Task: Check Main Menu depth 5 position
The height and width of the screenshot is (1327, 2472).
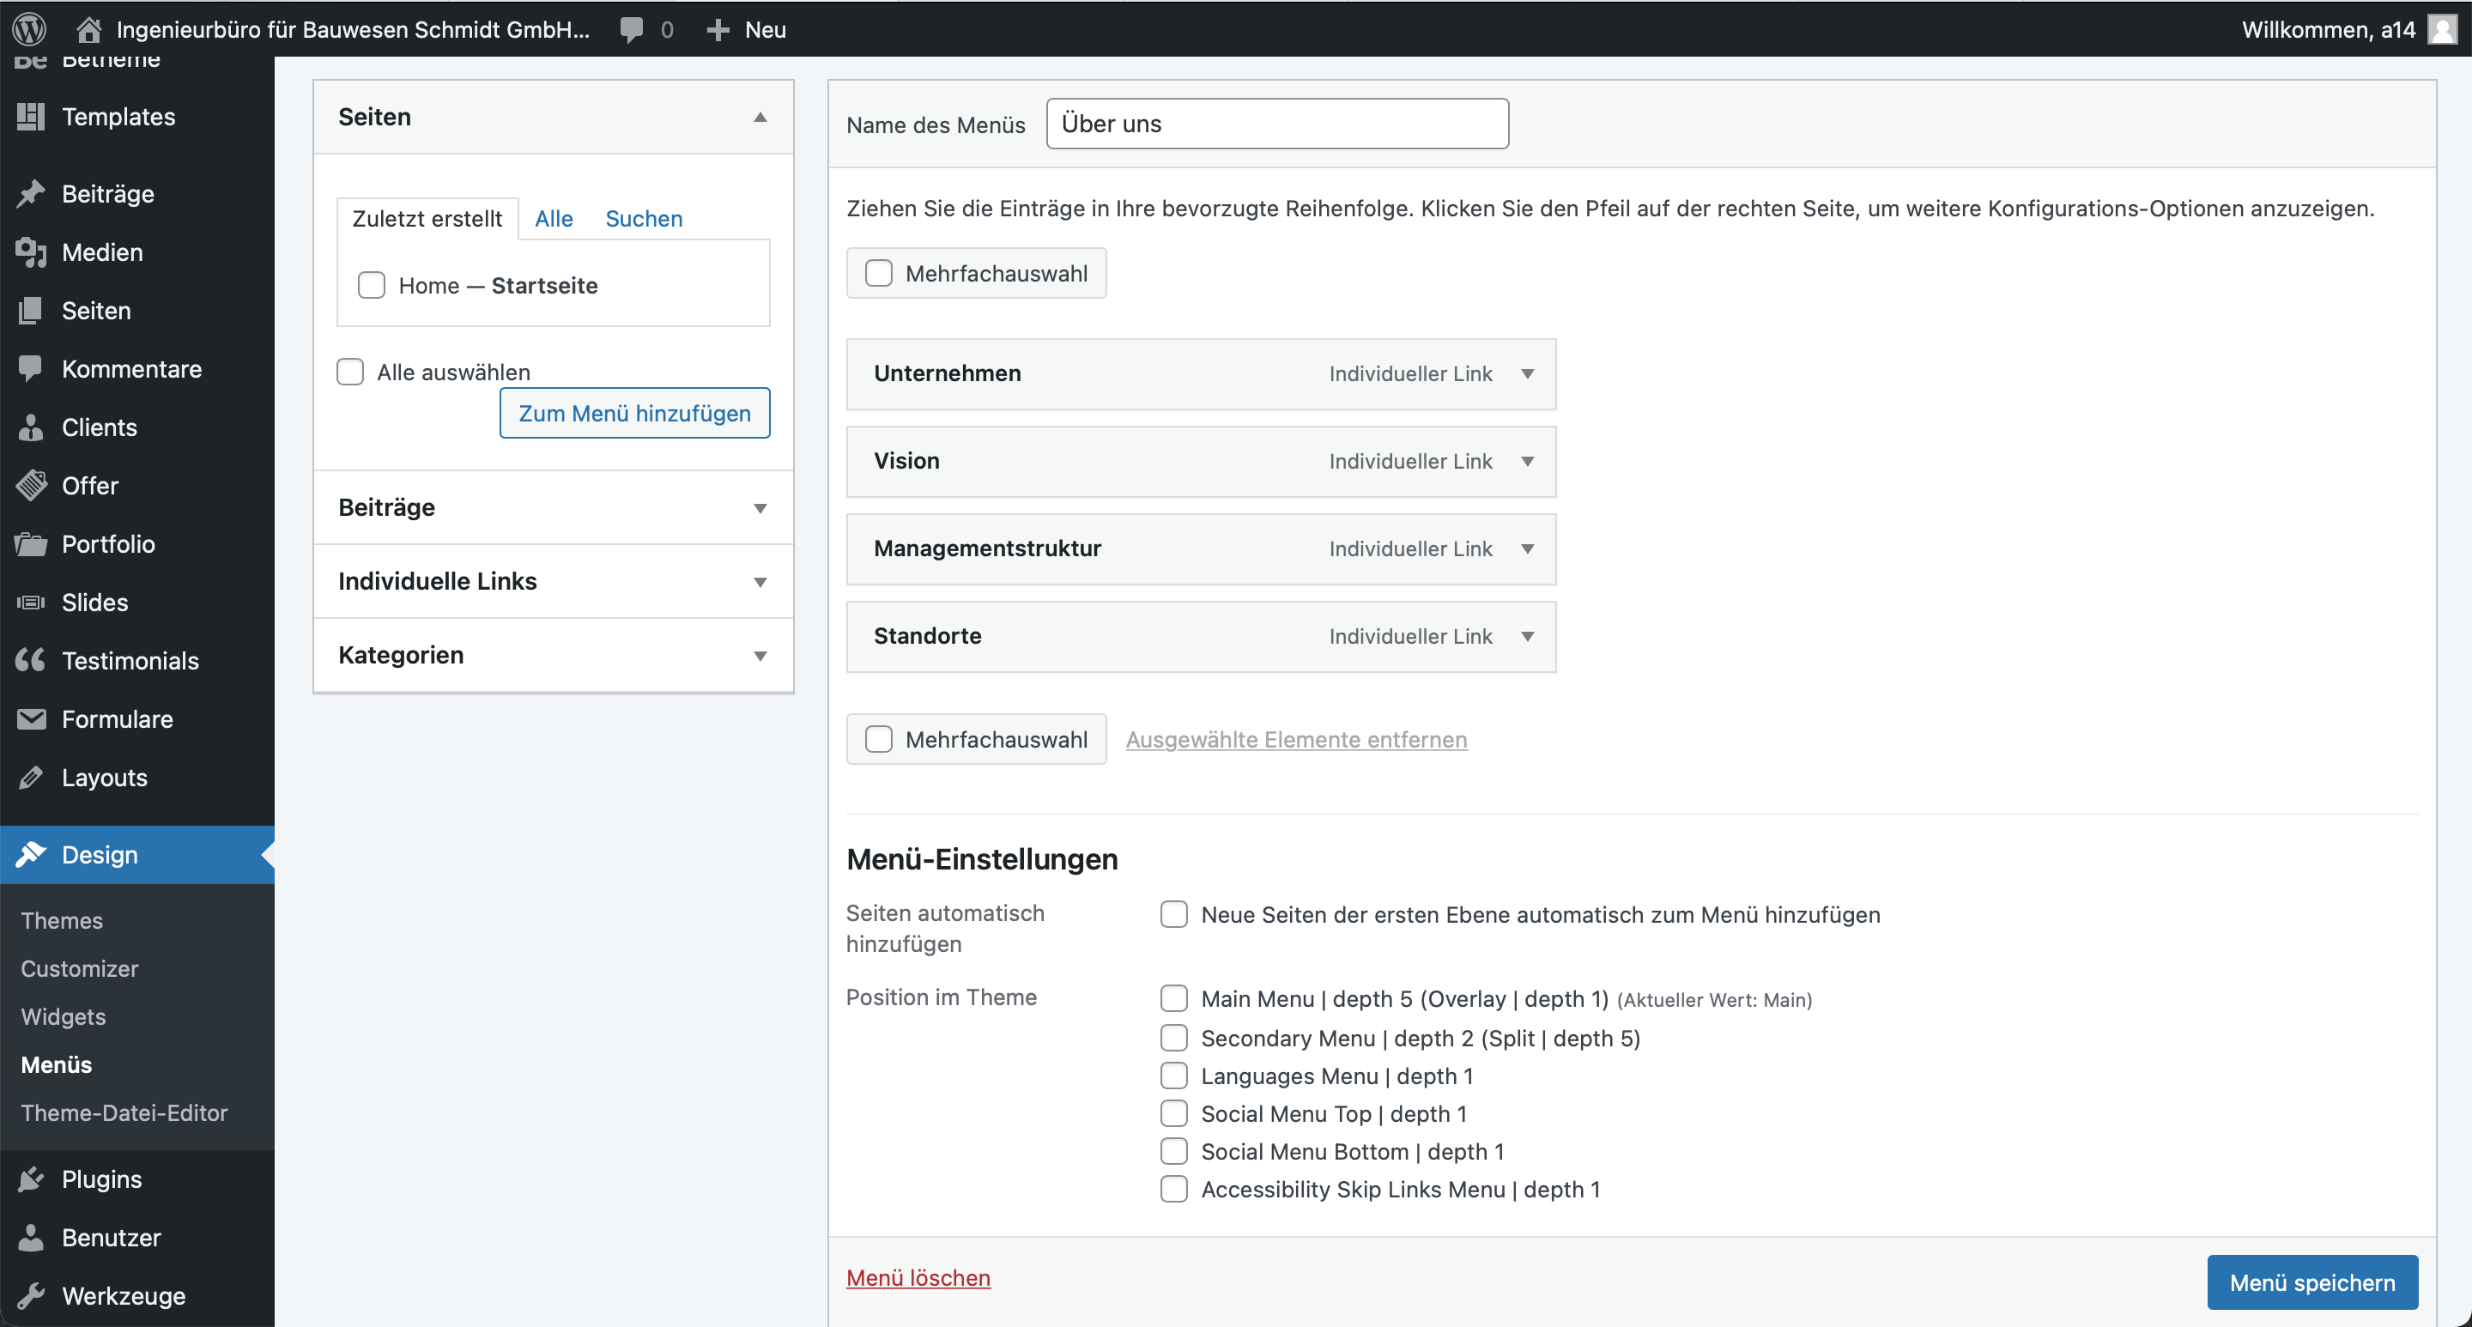Action: pos(1174,998)
